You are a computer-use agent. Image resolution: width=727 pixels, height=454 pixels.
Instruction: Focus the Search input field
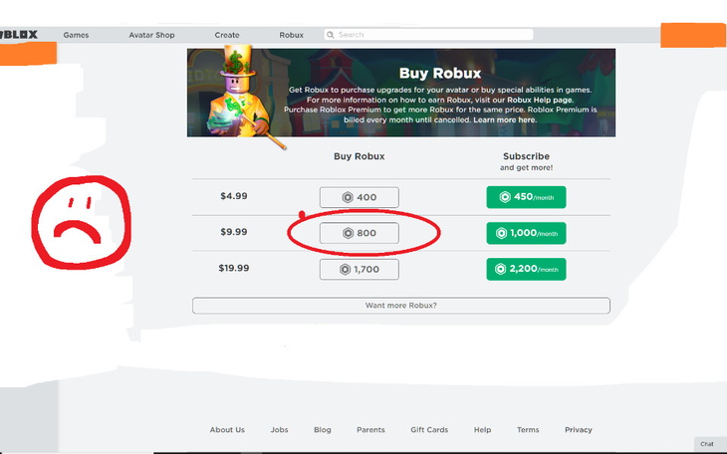433,35
